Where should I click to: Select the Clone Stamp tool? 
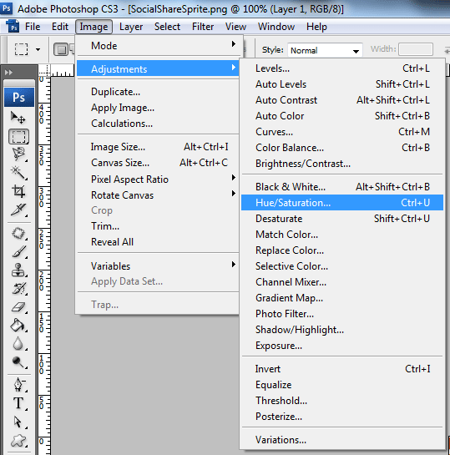pos(18,270)
